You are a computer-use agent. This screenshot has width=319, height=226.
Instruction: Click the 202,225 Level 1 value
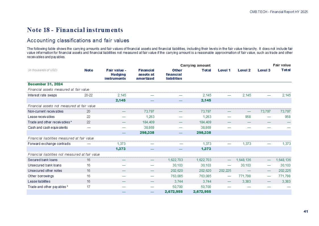pyautogui.click(x=224, y=171)
